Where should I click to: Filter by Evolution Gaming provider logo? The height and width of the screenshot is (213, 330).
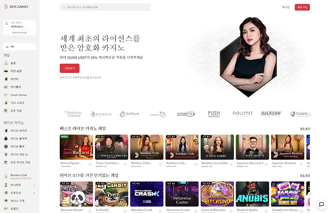73,114
